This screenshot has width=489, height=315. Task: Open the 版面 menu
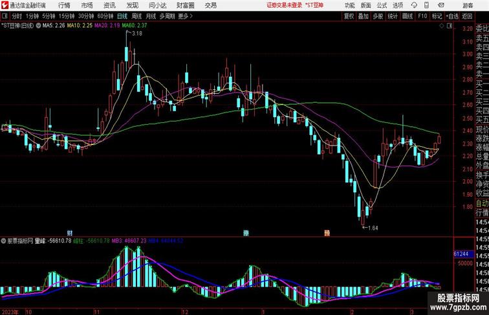click(x=366, y=5)
